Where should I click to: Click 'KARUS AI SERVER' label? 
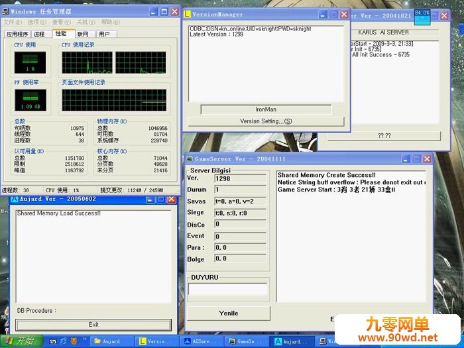click(x=383, y=32)
